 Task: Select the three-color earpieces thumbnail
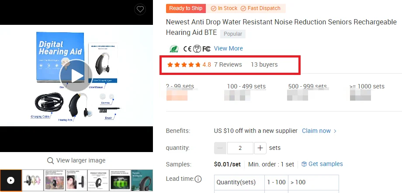33,180
